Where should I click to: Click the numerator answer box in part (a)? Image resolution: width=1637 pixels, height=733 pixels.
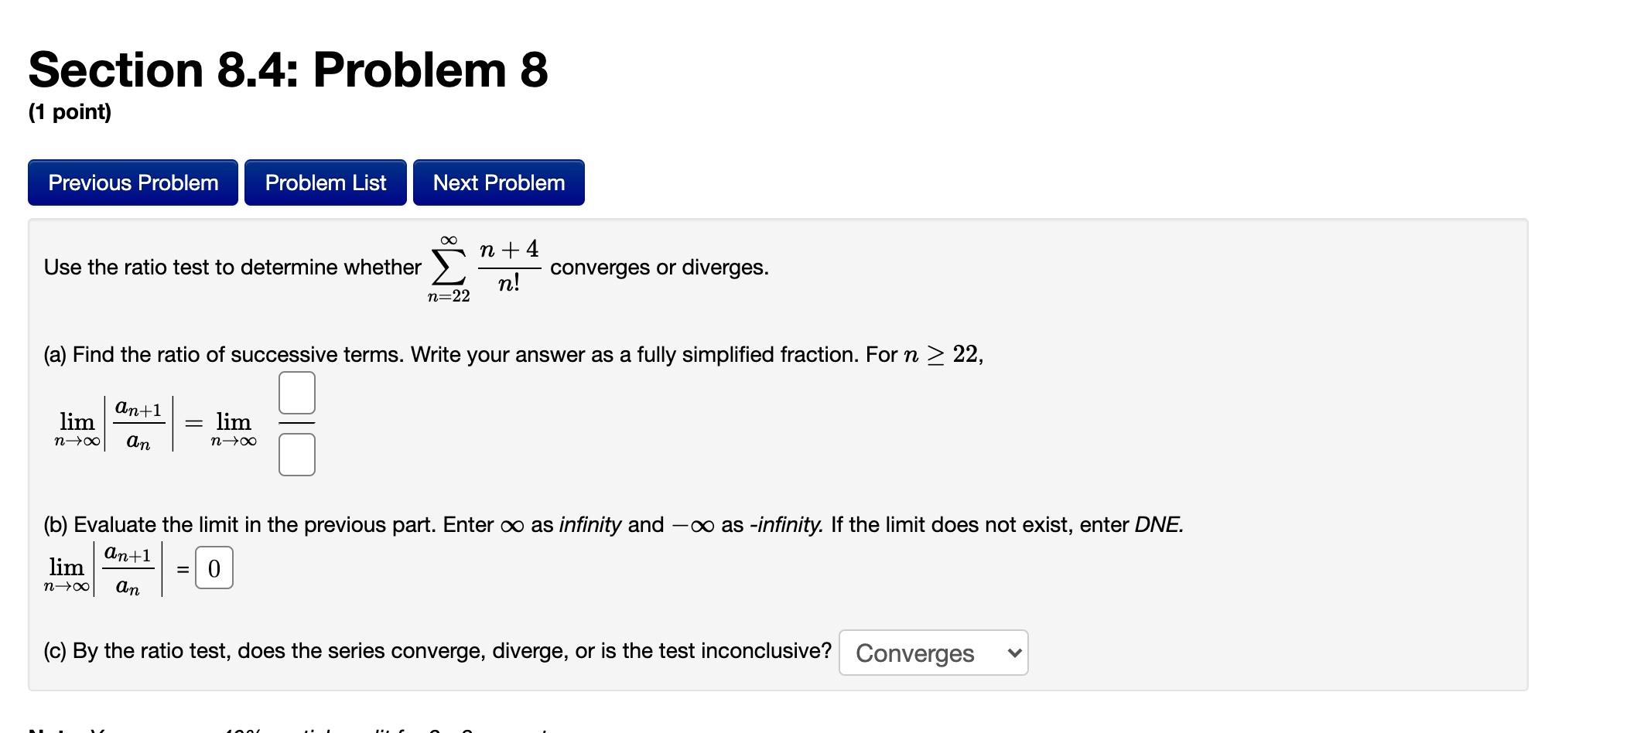point(297,393)
